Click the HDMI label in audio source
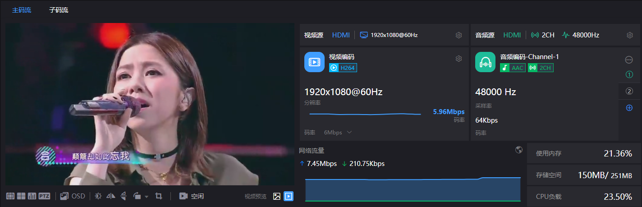 (x=512, y=35)
